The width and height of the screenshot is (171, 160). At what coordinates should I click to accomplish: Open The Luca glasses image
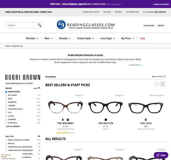[146, 107]
